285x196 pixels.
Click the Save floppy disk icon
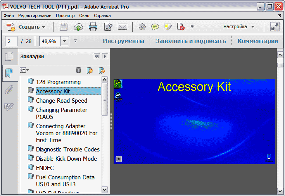[x=64, y=27]
